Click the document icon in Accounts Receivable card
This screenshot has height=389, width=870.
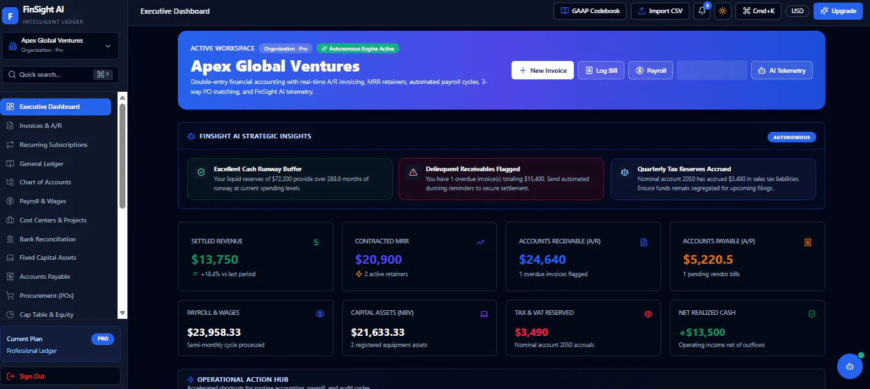[x=643, y=242]
